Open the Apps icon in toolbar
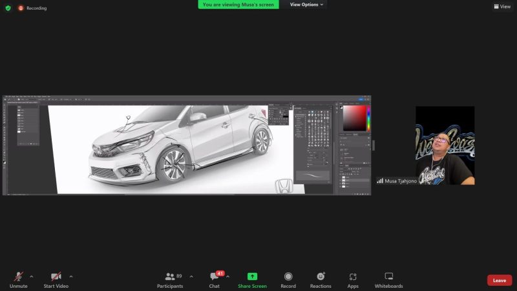This screenshot has height=291, width=517. (x=353, y=277)
